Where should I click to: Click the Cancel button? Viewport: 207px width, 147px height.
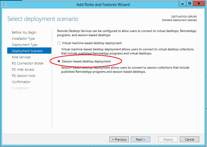tap(189, 139)
